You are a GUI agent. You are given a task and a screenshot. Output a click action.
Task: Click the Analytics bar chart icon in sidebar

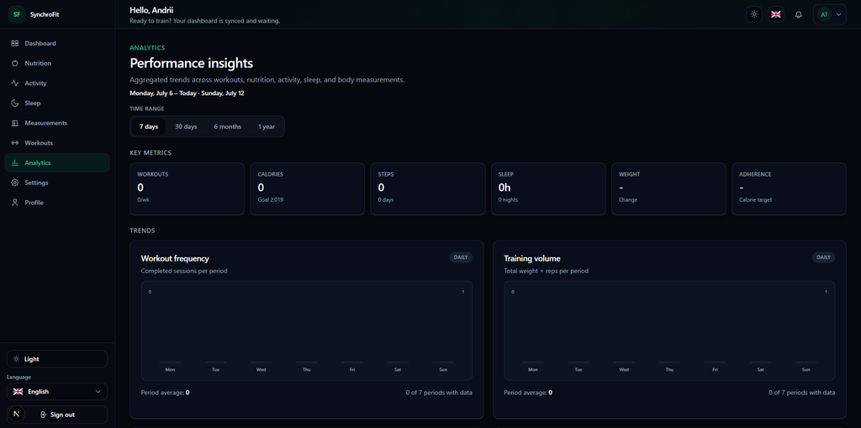15,162
